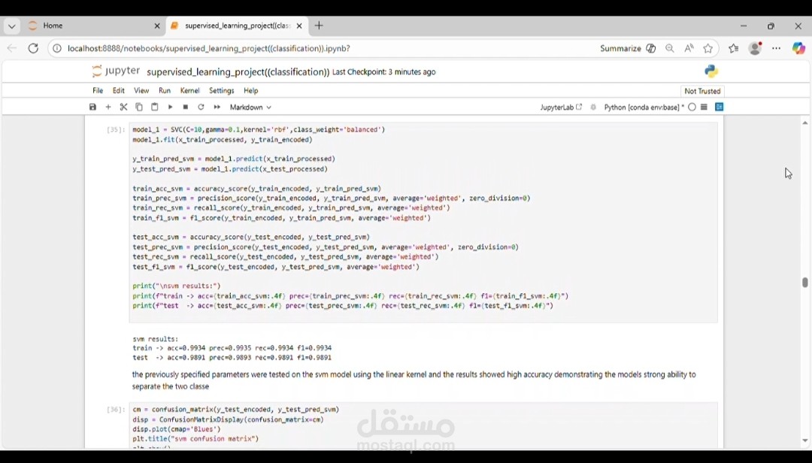Click the Python logo icon at top right

pos(711,71)
